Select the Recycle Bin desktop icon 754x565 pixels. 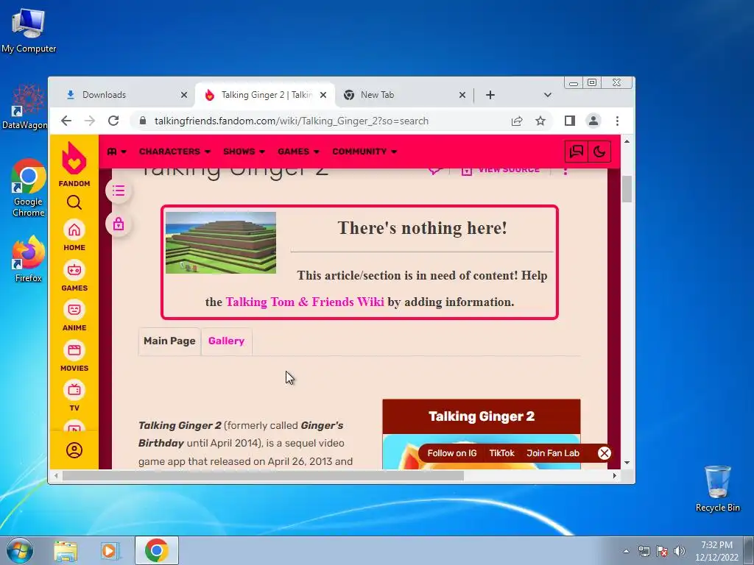(x=717, y=488)
